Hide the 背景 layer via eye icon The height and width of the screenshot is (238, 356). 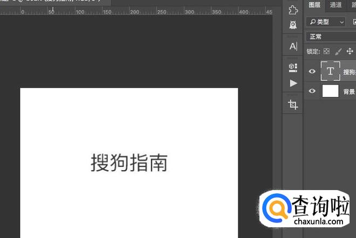point(312,91)
